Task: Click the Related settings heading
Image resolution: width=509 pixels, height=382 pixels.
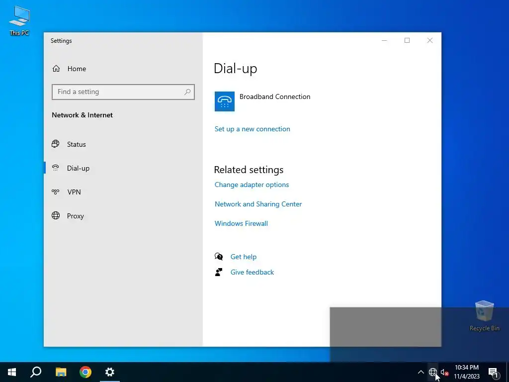Action: pos(249,170)
